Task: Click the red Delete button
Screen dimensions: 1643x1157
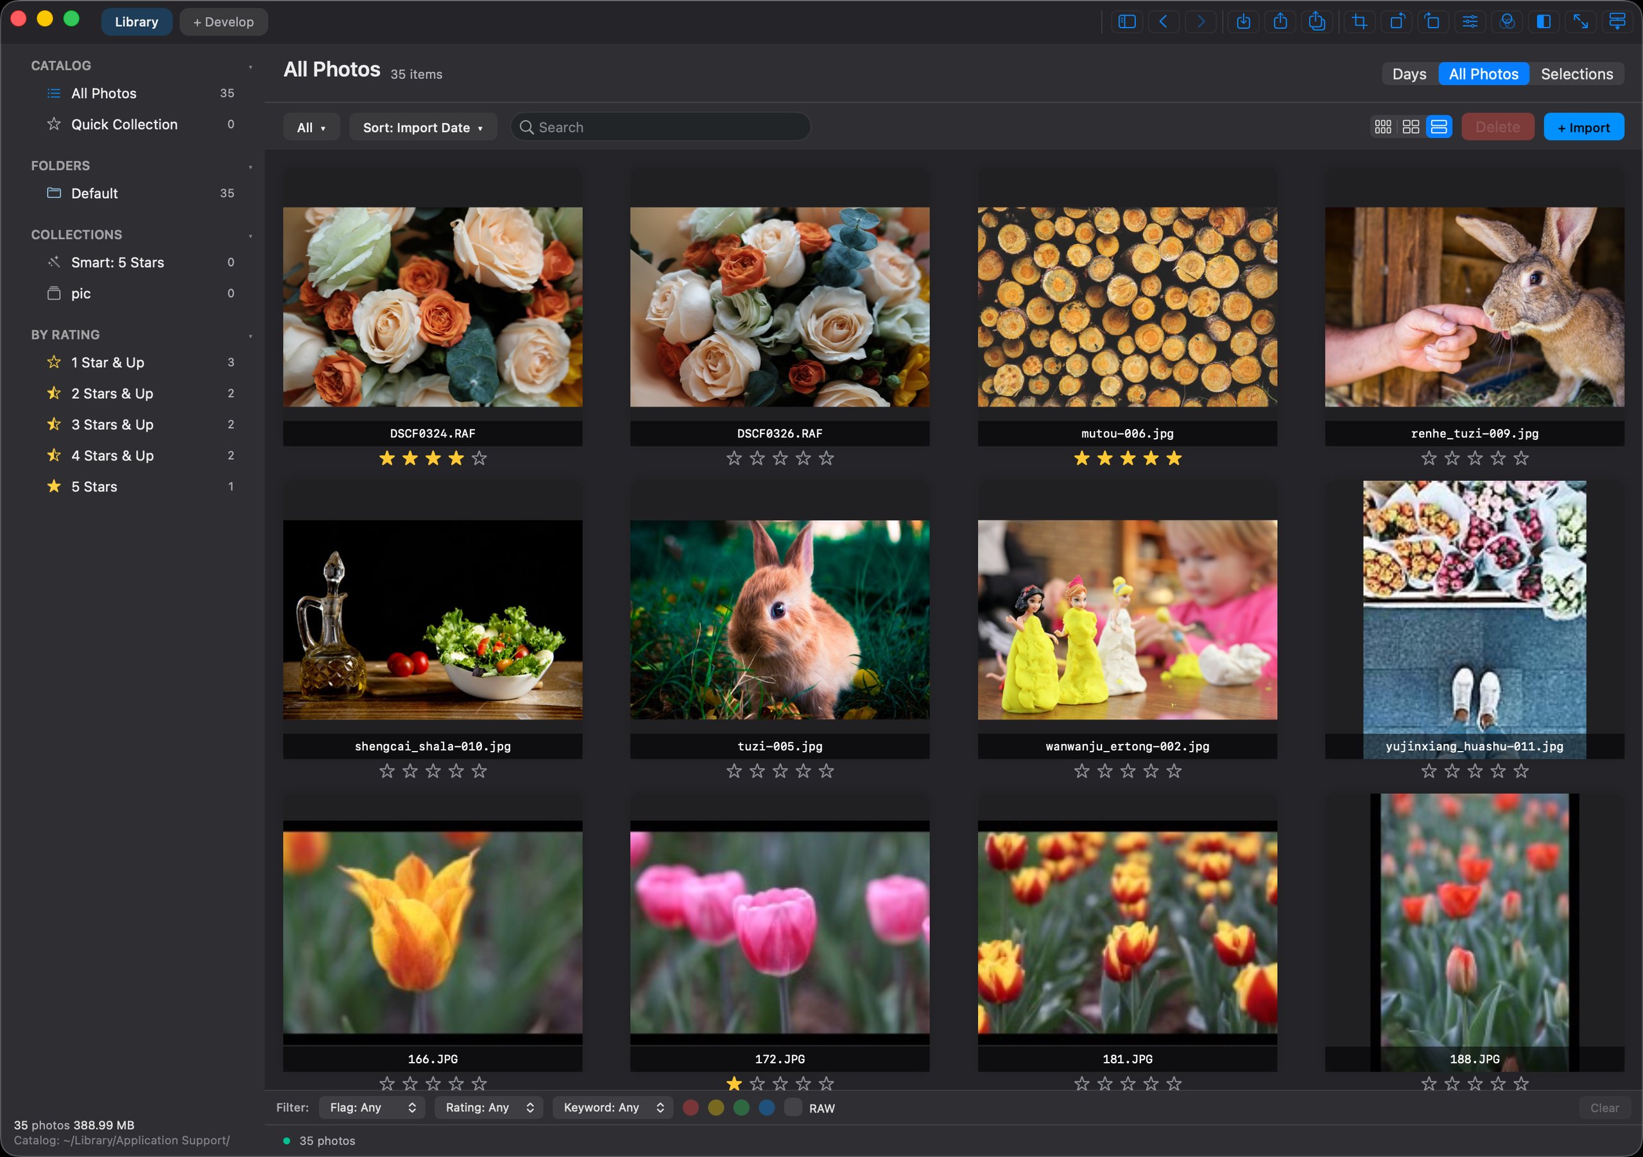Action: [x=1497, y=127]
